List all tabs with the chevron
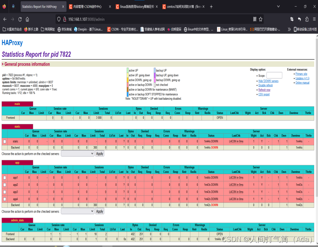Image resolution: width=318 pixels, height=247 pixels. pos(278,7)
